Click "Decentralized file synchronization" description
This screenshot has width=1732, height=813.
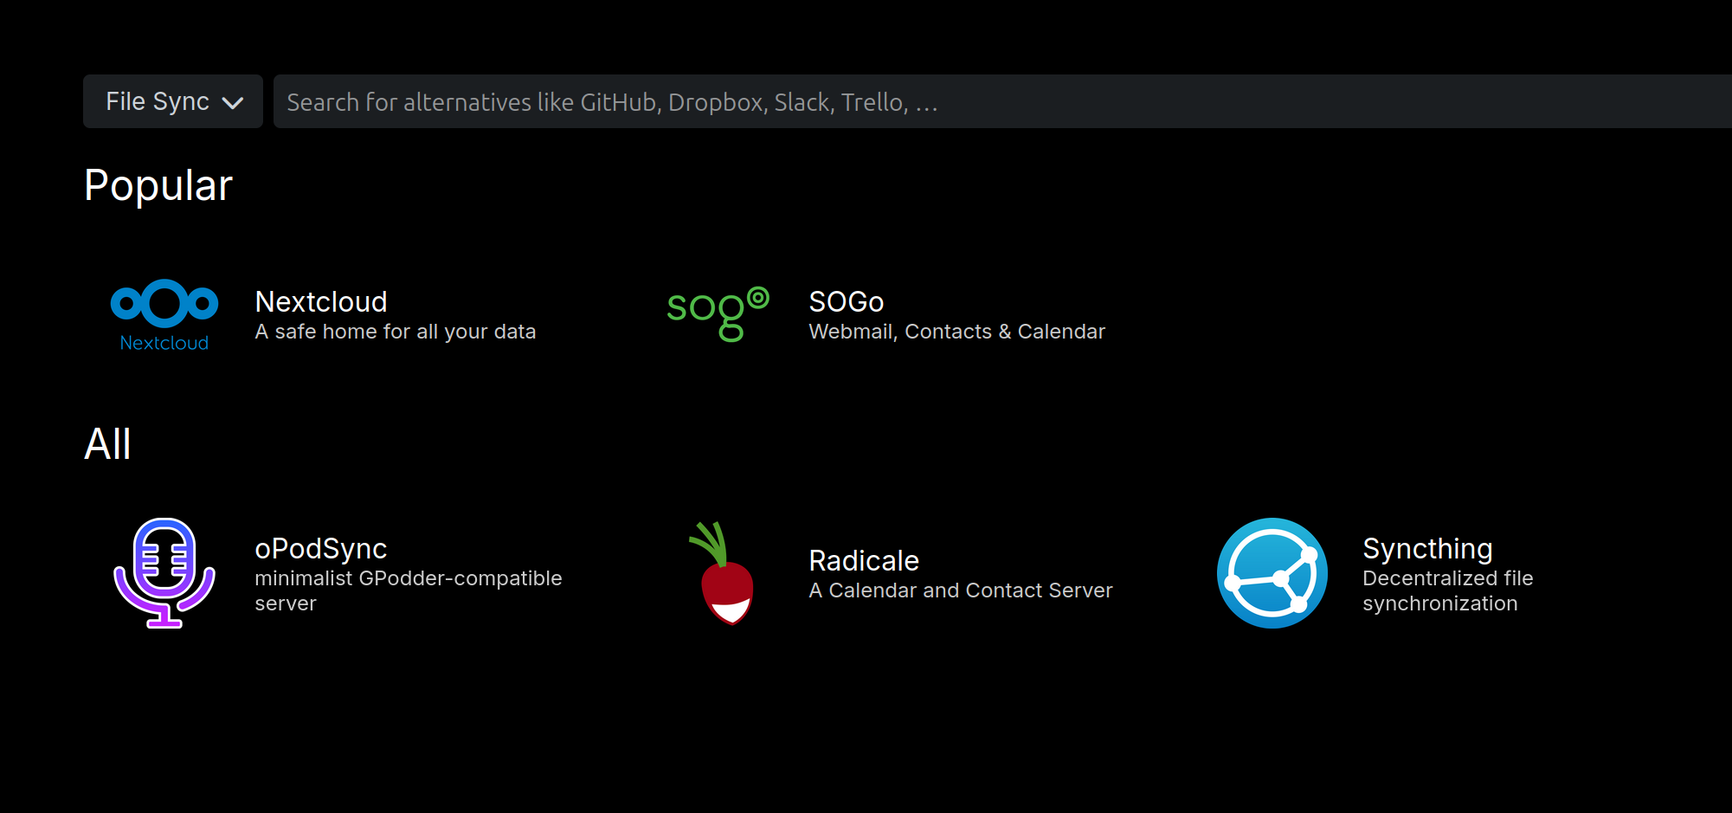[1446, 590]
